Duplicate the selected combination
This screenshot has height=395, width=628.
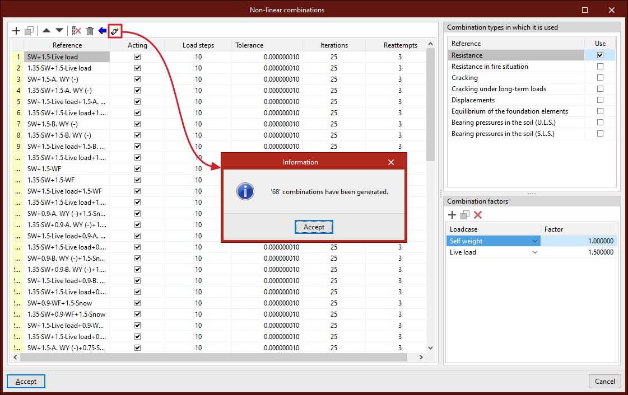pyautogui.click(x=29, y=31)
